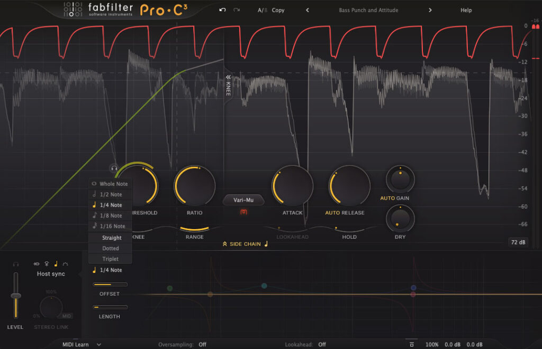The width and height of the screenshot is (542, 349).
Task: Toggle AUTO RELEASE label
Action: pos(345,213)
